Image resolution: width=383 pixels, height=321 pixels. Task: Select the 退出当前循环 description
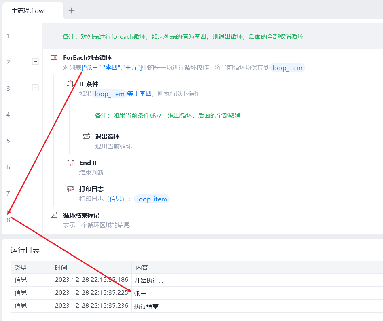(114, 146)
